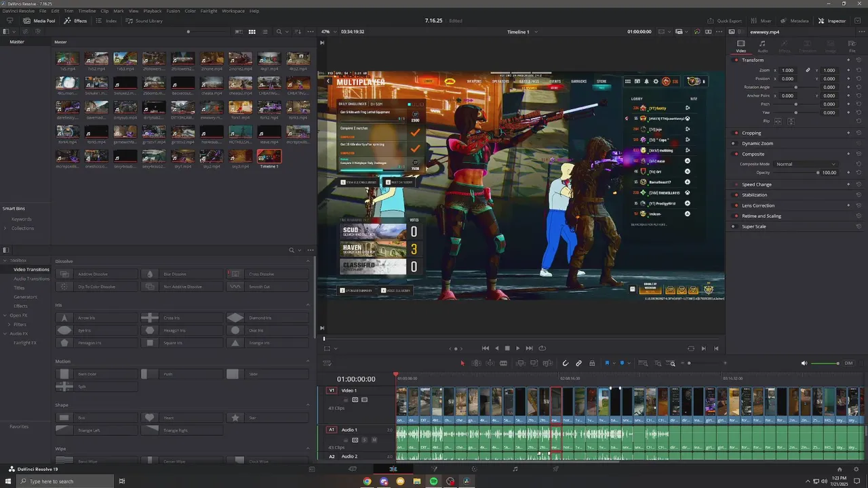This screenshot has width=868, height=488.
Task: Select the timeline Selection Mode arrow tool
Action: pos(462,363)
